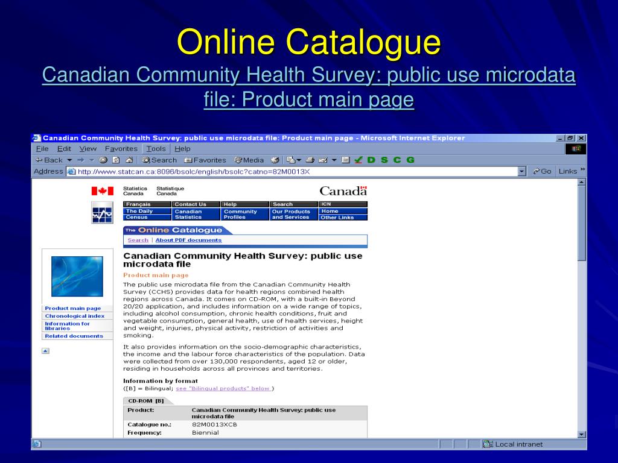Open the File menu

click(42, 149)
